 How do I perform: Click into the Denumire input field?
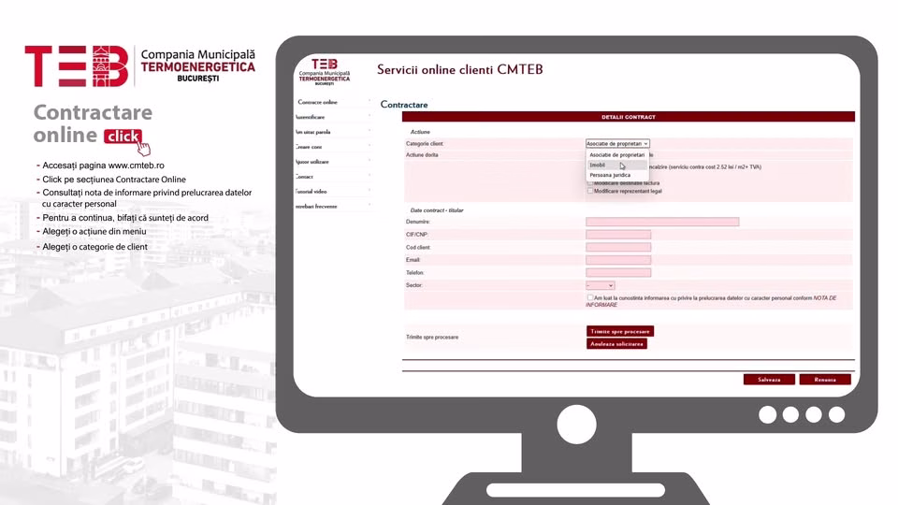[662, 222]
